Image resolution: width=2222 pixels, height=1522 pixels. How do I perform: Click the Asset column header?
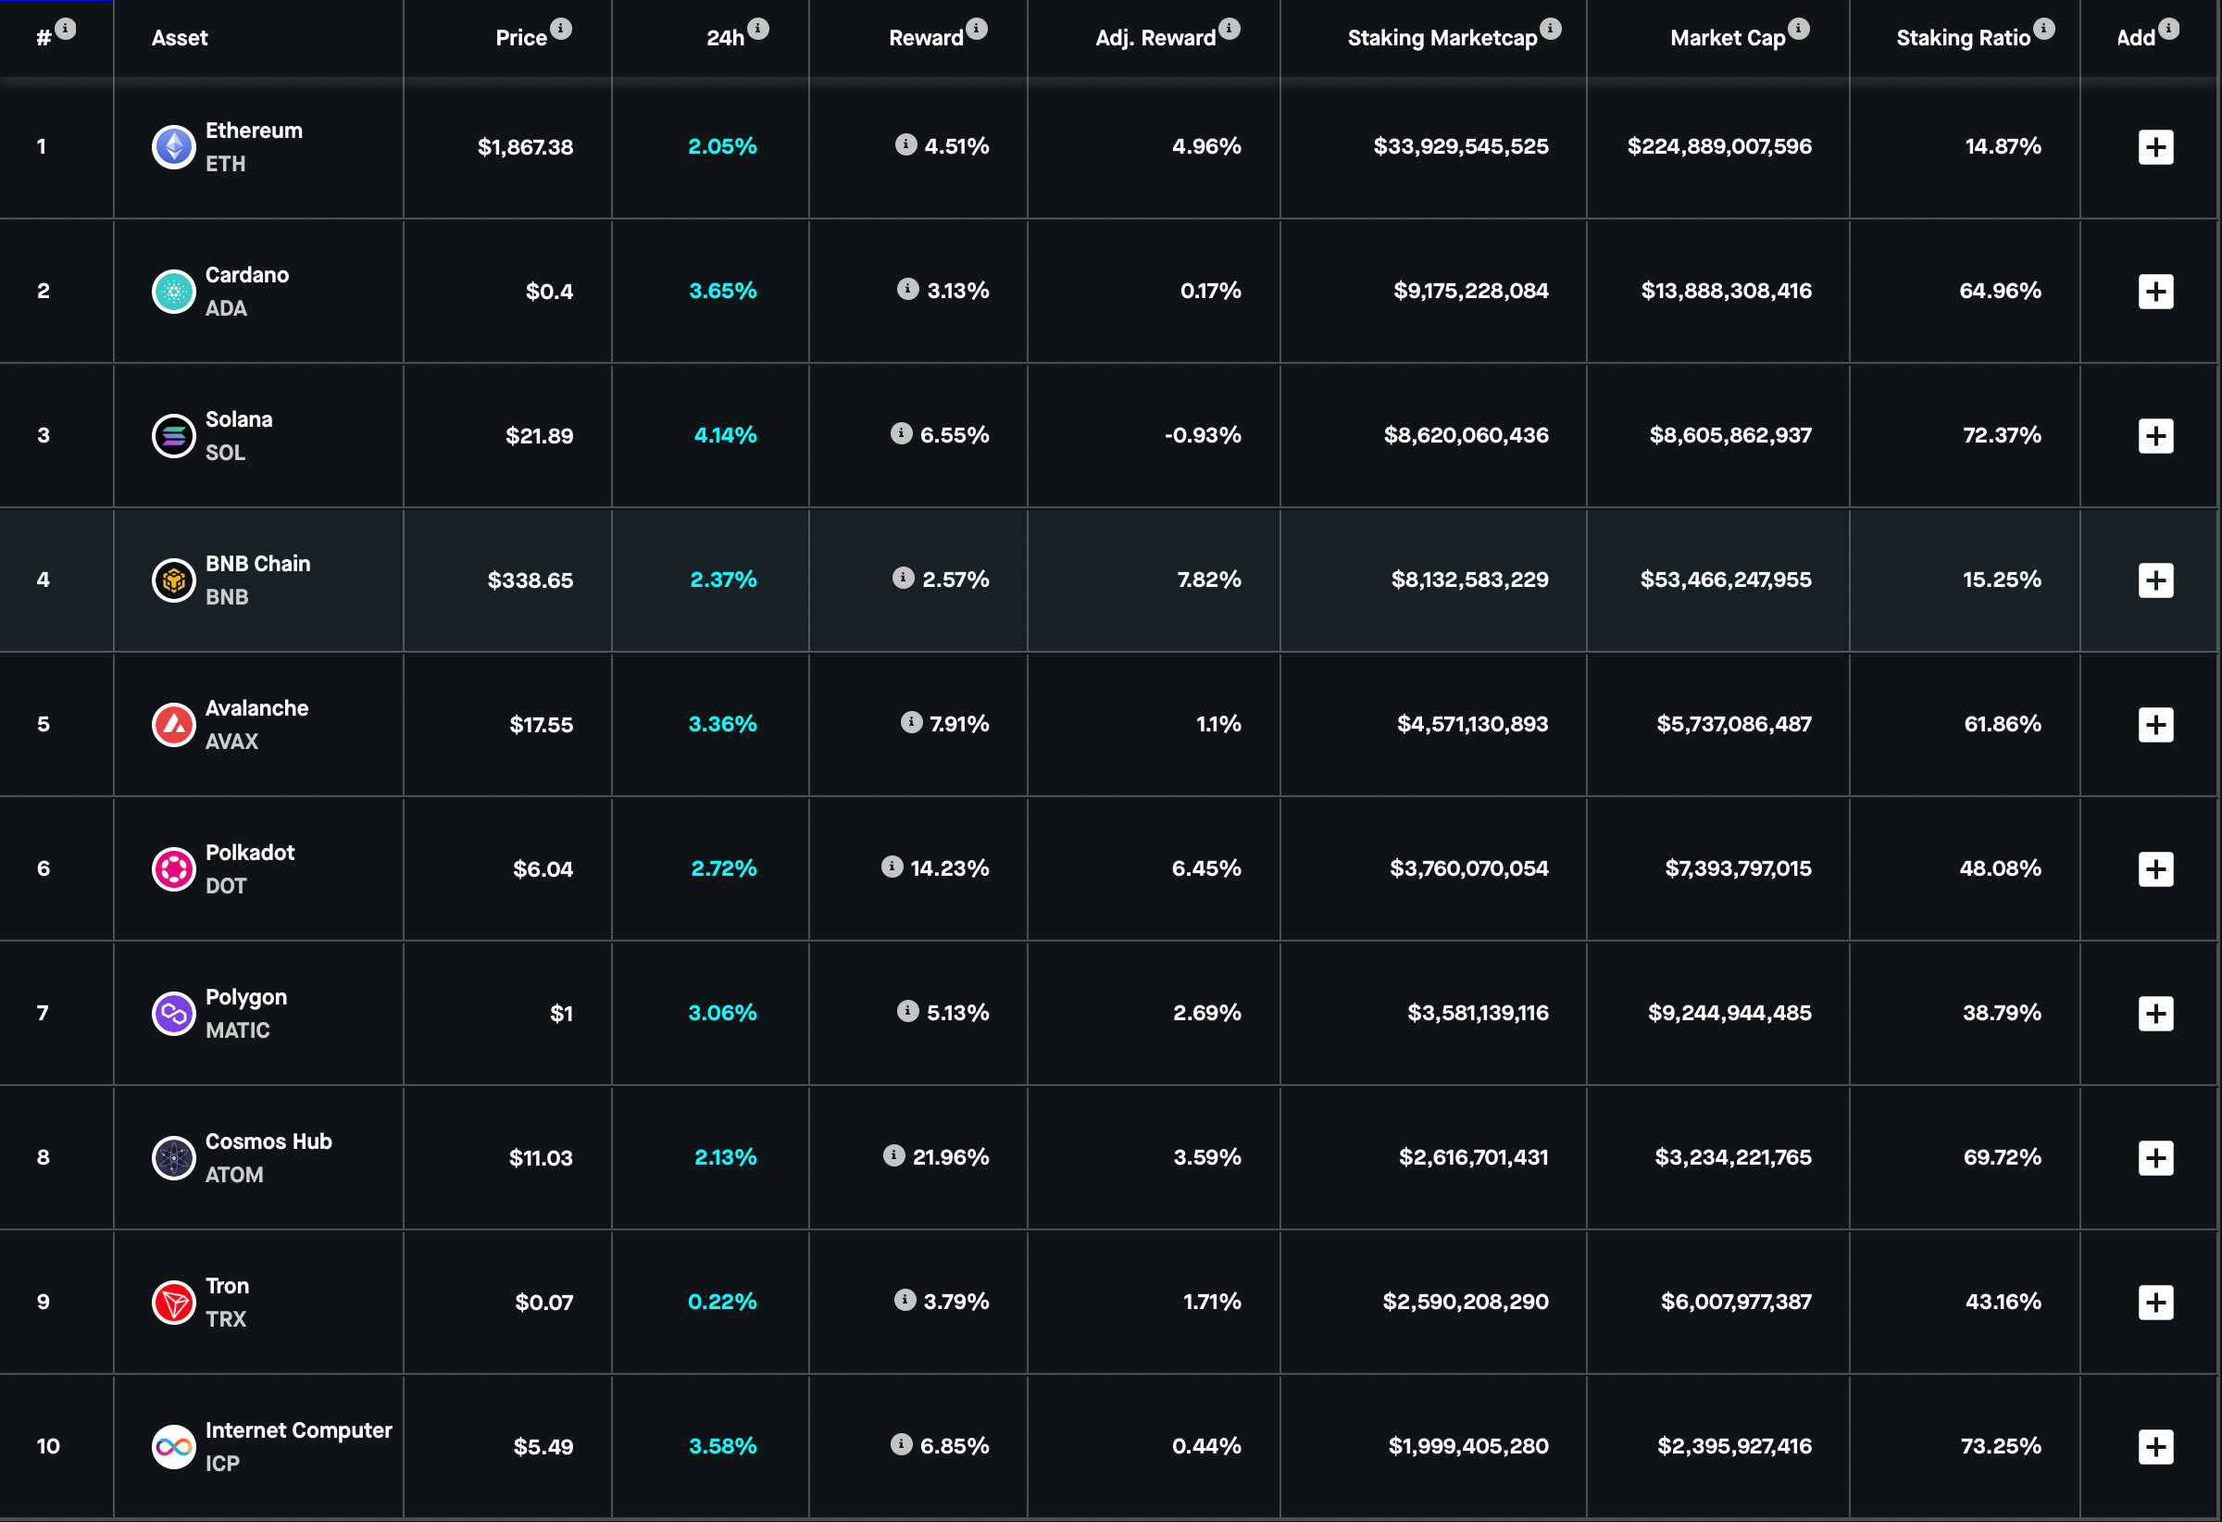pos(180,38)
